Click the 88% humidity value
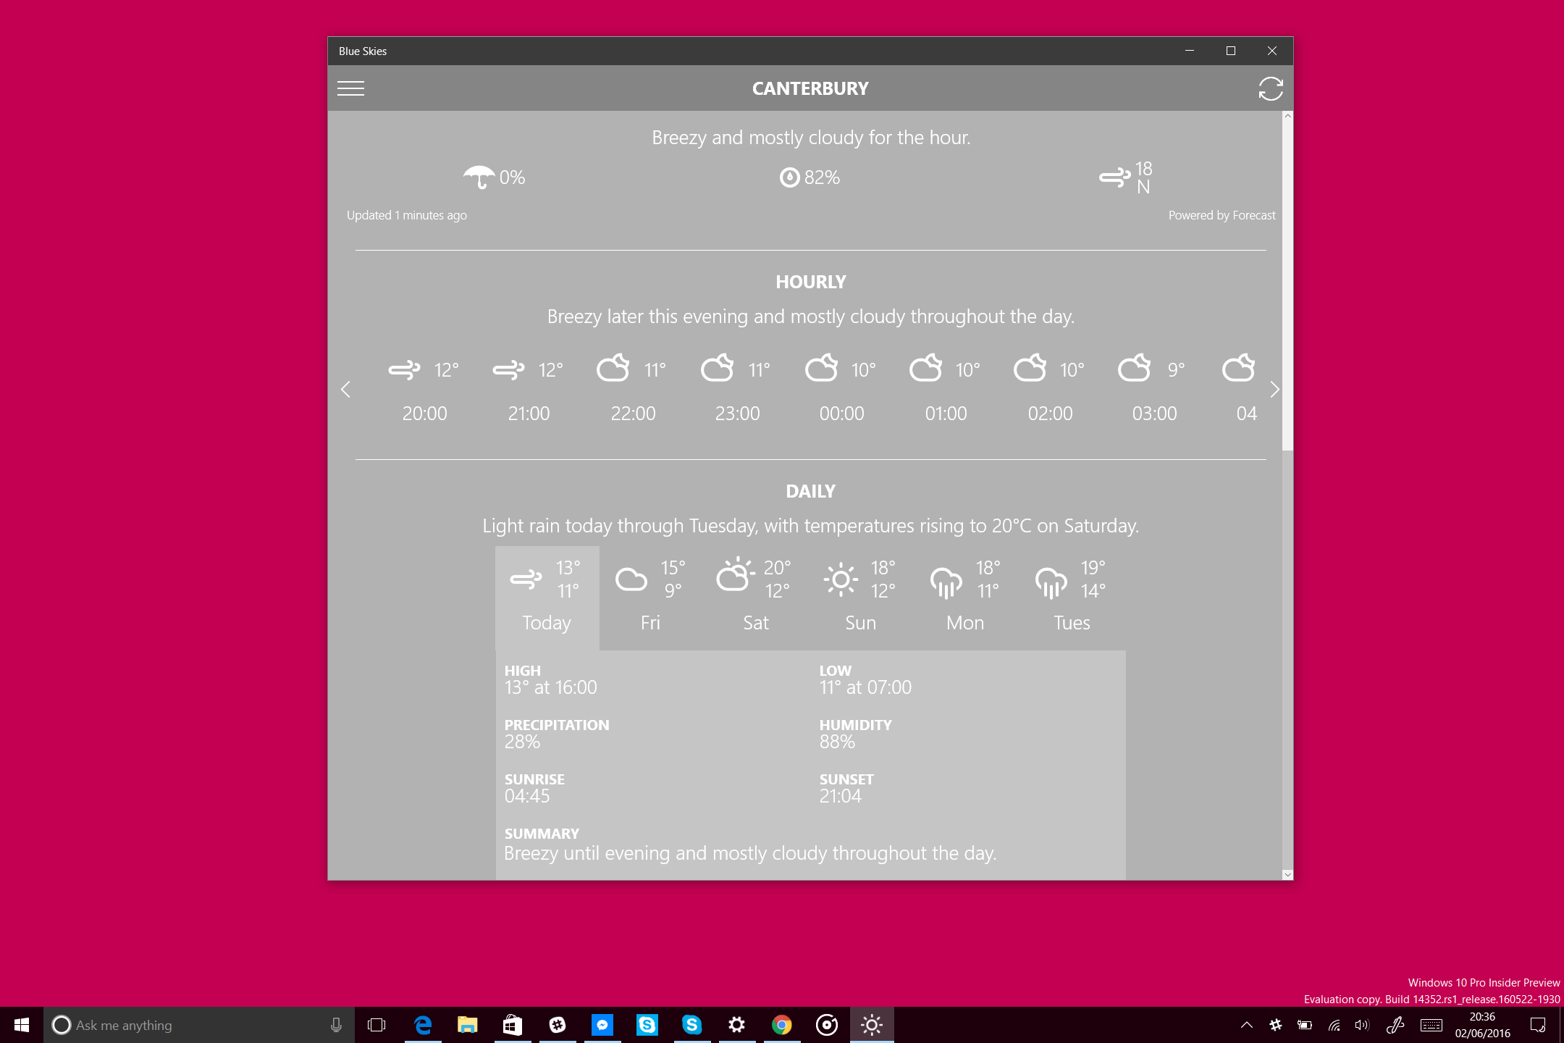 tap(837, 742)
